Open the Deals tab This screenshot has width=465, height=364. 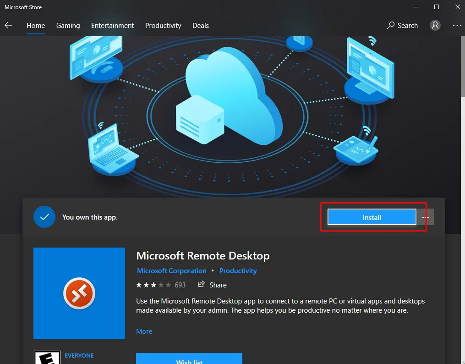click(201, 26)
